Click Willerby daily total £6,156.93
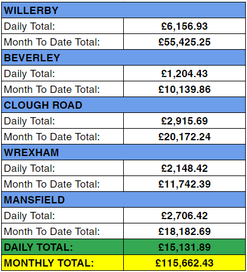Image resolution: width=247 pixels, height=272 pixels. click(184, 26)
